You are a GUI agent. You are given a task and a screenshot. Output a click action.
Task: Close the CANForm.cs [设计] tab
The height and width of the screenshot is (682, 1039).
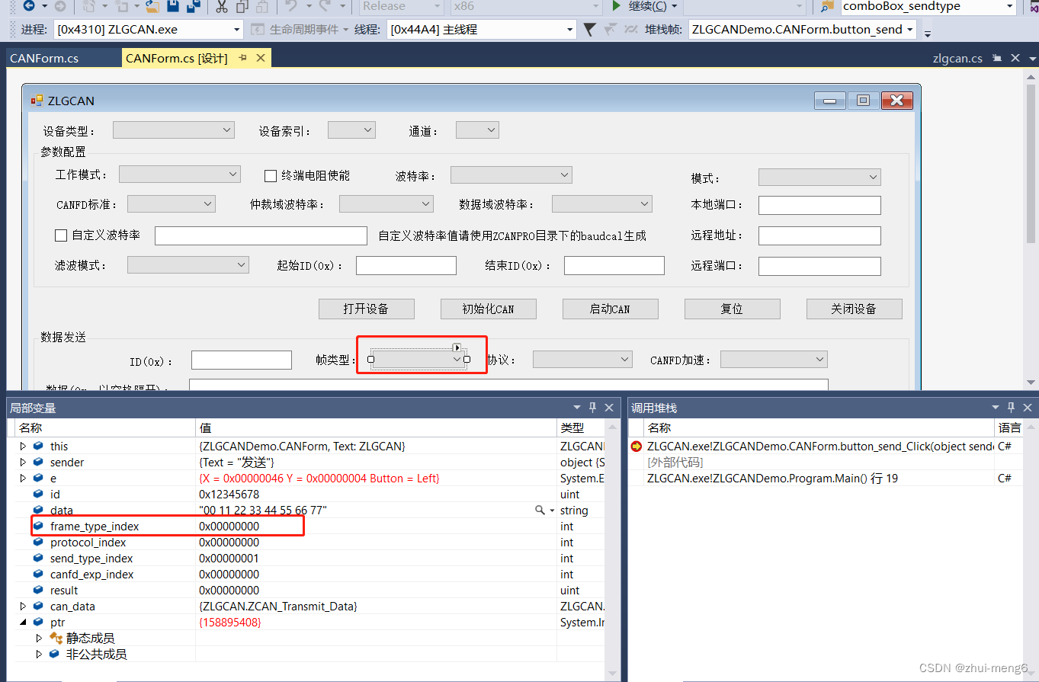tap(261, 58)
